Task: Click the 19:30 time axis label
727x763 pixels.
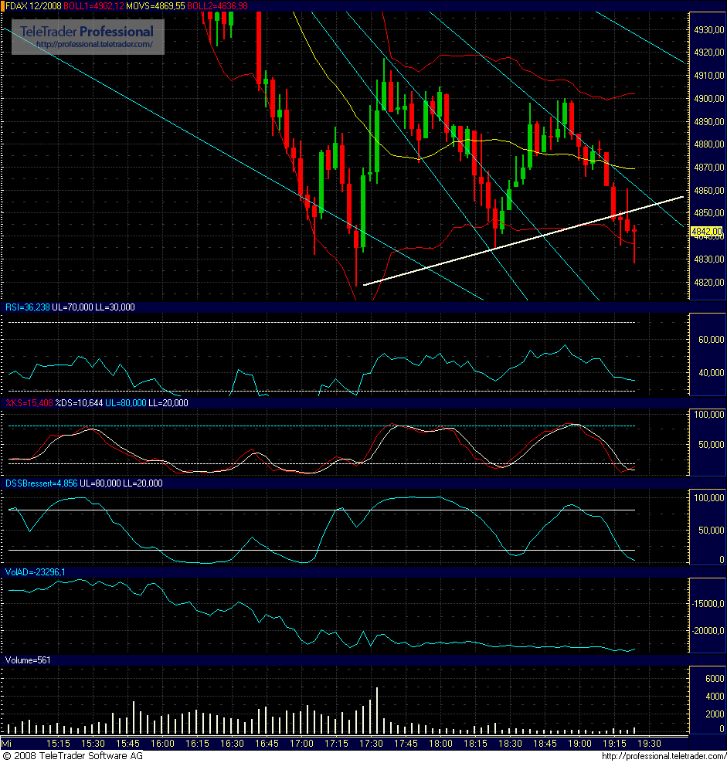Action: tap(650, 744)
